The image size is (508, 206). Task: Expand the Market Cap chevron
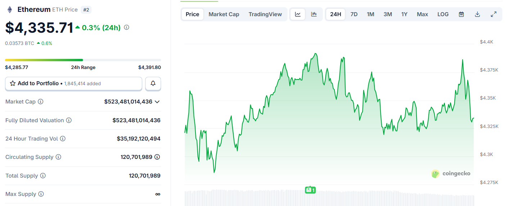click(157, 102)
